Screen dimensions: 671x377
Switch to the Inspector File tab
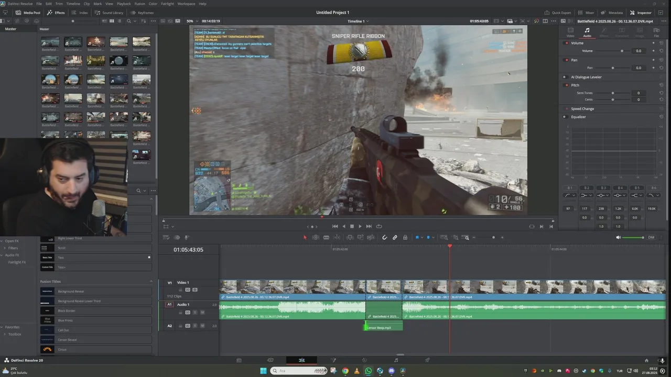pyautogui.click(x=656, y=32)
